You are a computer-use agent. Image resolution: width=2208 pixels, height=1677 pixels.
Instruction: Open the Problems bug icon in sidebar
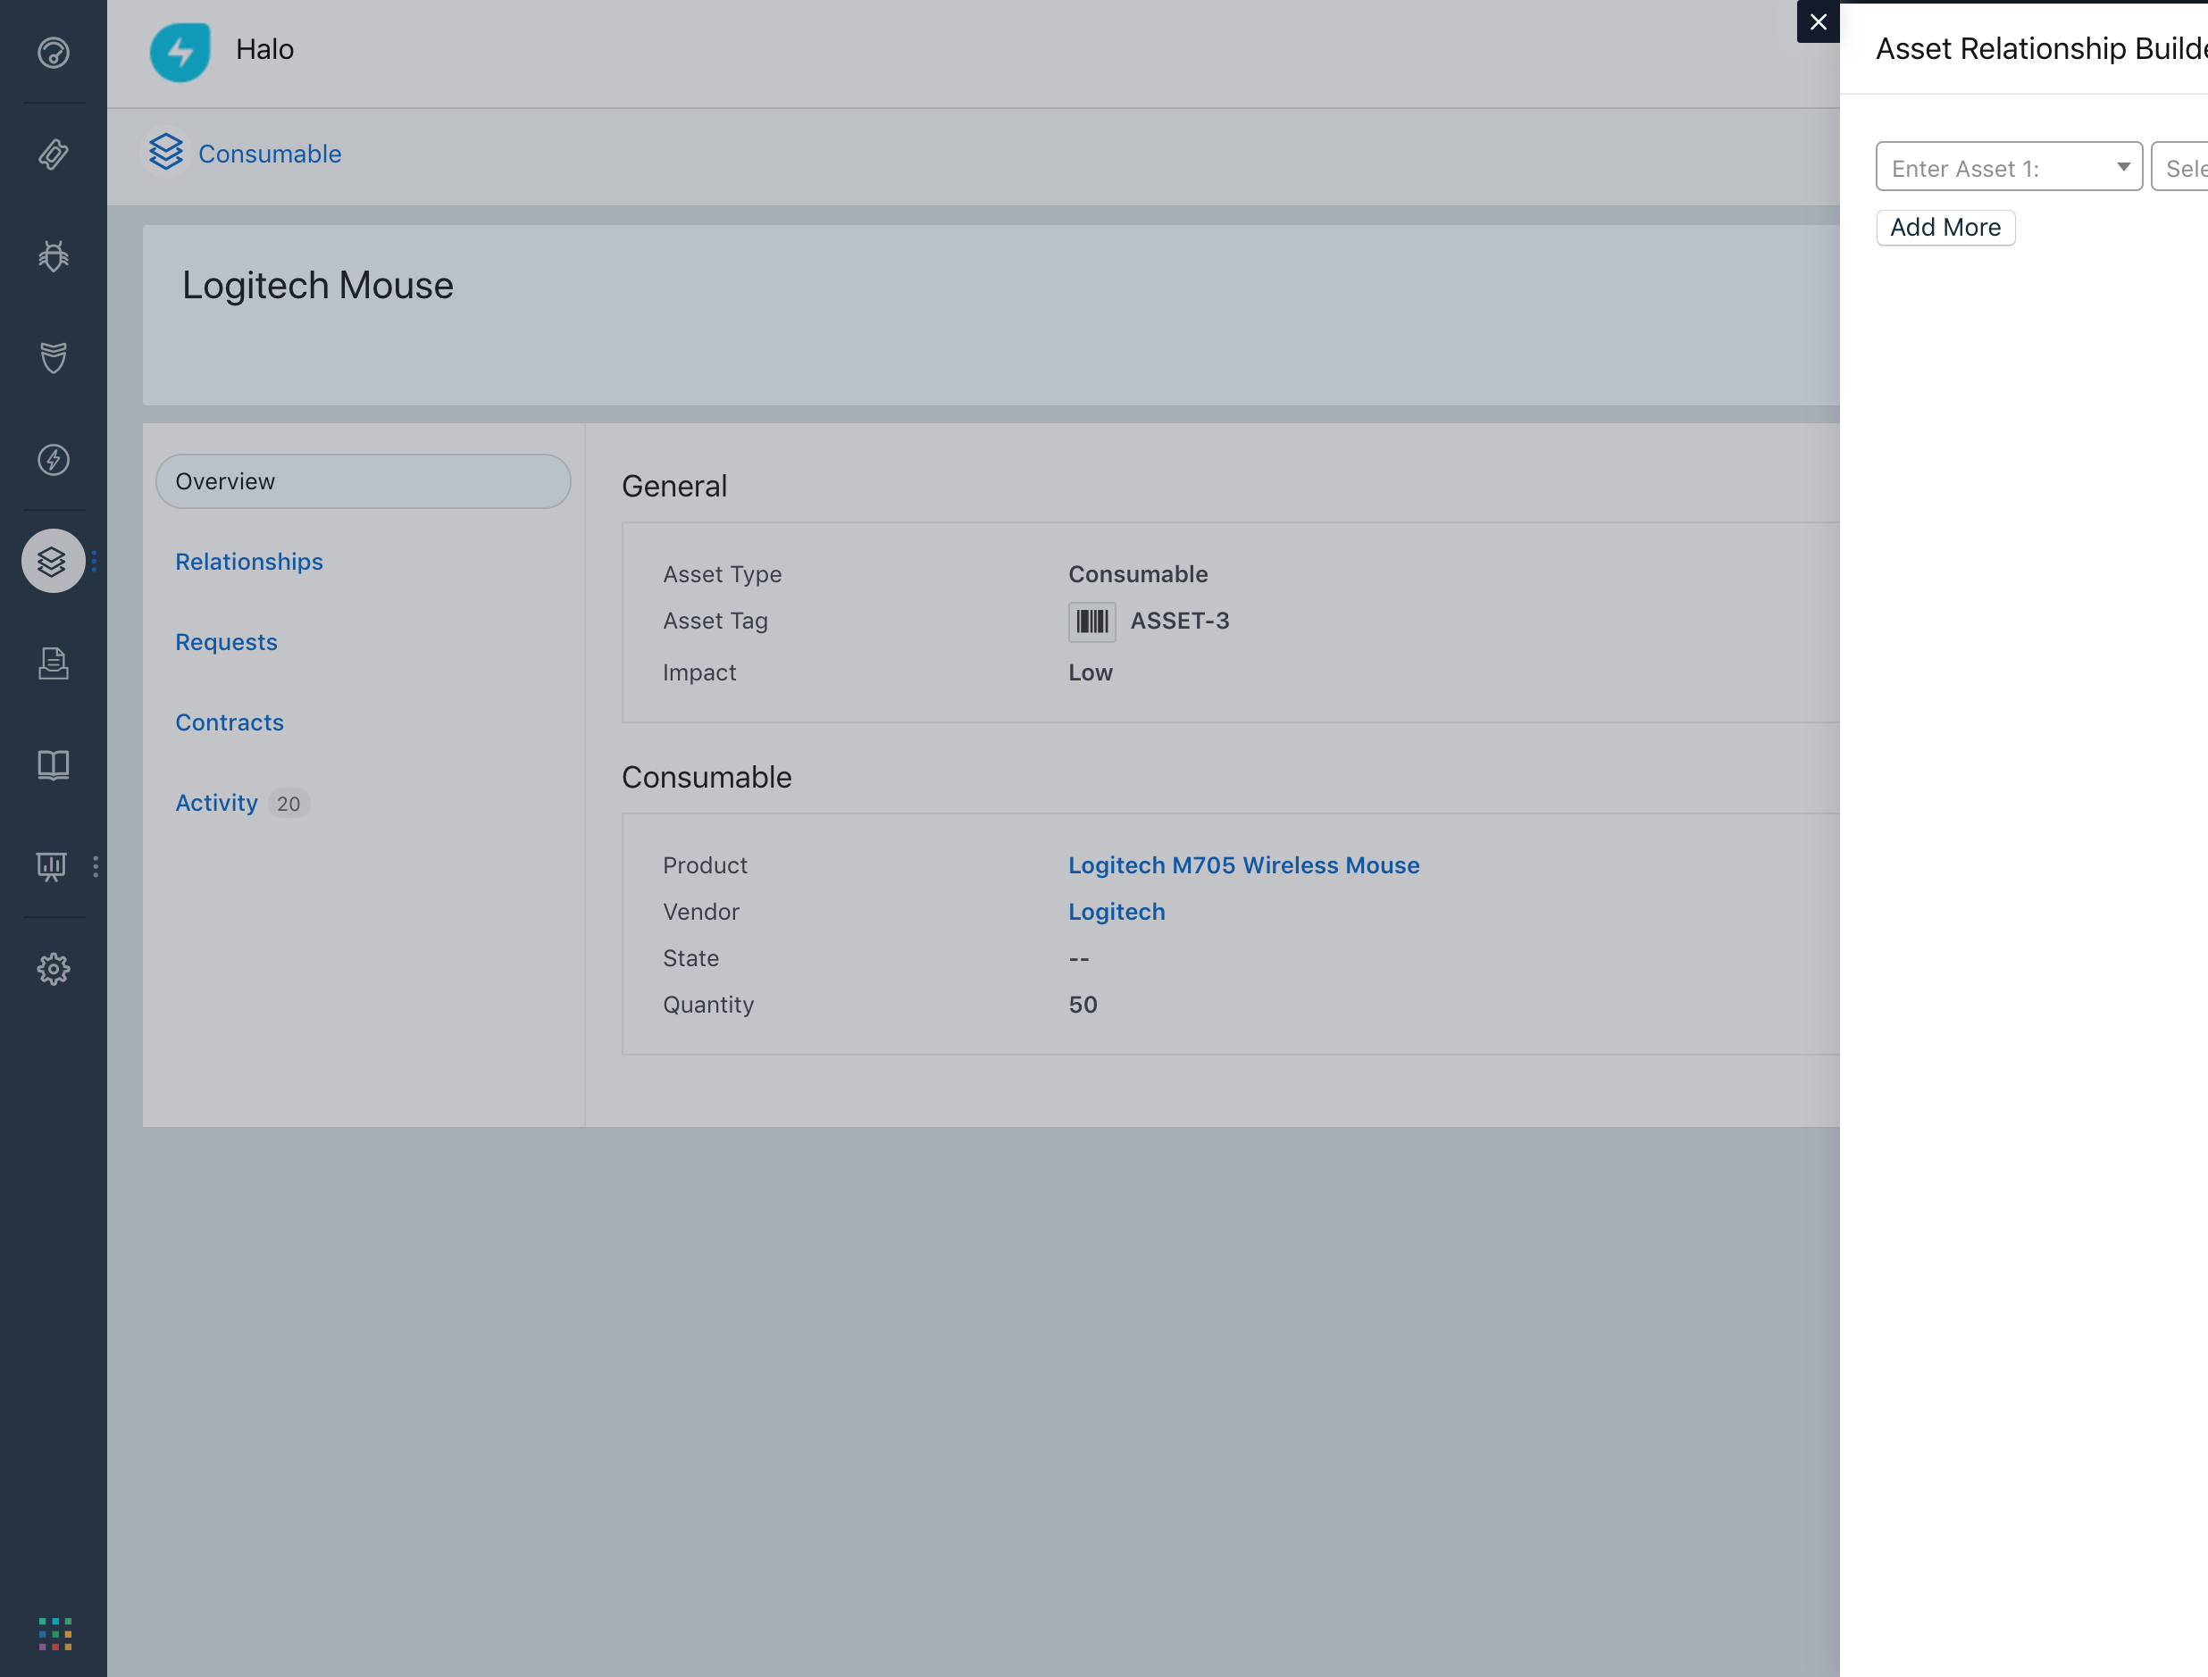(x=53, y=256)
